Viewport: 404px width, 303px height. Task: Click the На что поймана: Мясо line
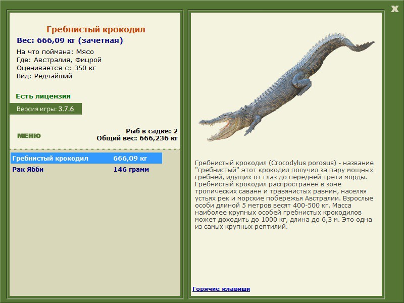(x=55, y=52)
